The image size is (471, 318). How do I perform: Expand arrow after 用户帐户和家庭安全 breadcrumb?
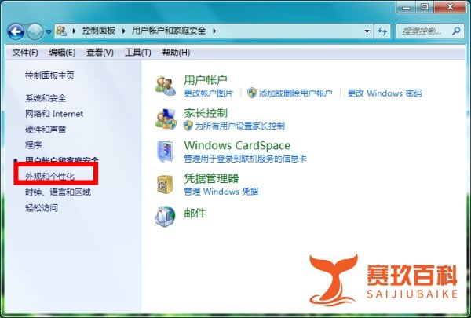click(x=214, y=31)
